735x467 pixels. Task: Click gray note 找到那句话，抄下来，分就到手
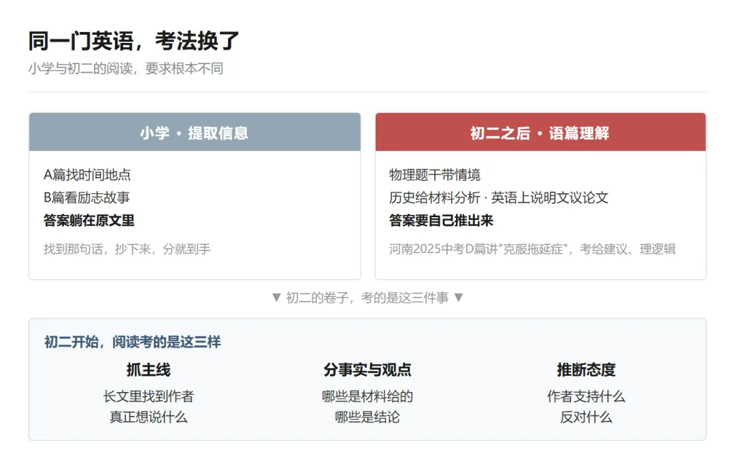click(x=127, y=249)
